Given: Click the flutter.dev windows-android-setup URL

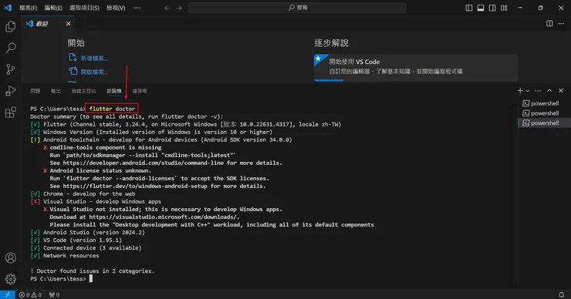Looking at the screenshot, I should [135, 186].
